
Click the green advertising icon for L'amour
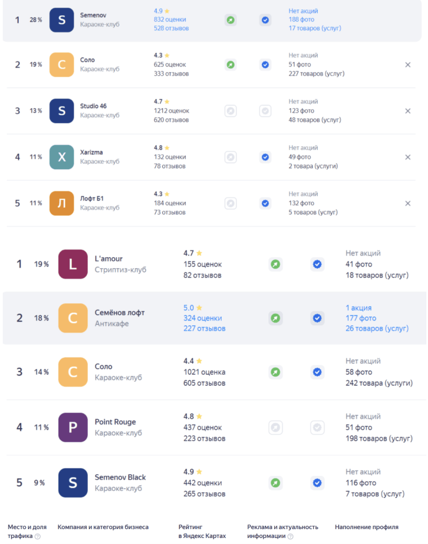pos(275,264)
